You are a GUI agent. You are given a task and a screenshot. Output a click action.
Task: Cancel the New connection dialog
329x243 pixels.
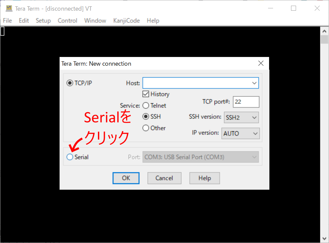point(164,178)
